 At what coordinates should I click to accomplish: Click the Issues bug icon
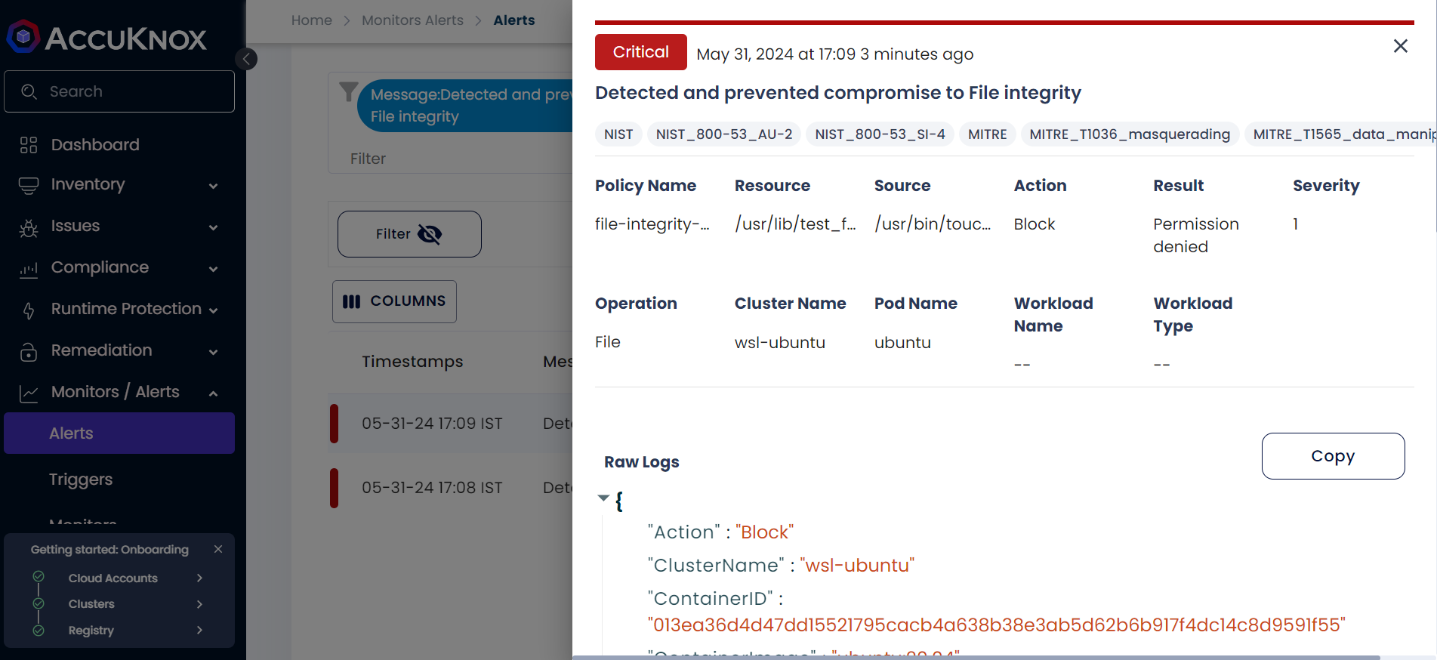29,227
